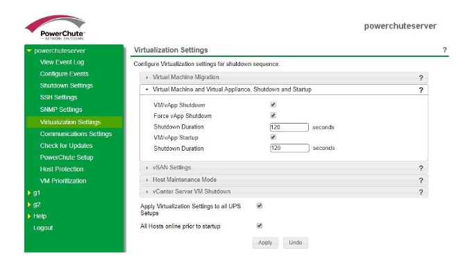Click Logout in the sidebar
Screen dimensions: 474x259
pos(43,228)
